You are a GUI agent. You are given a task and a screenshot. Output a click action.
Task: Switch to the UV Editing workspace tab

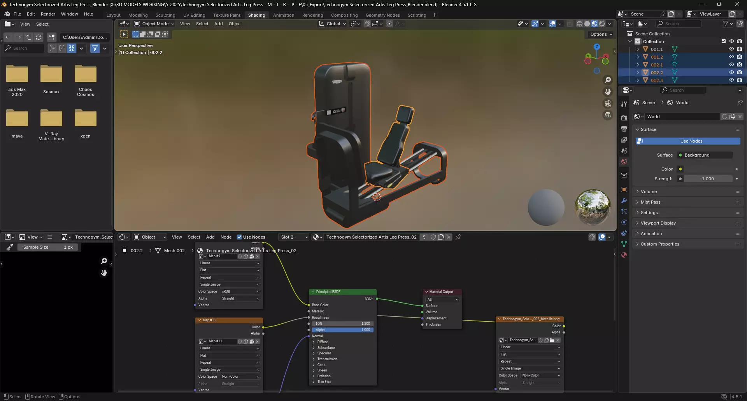pos(194,15)
